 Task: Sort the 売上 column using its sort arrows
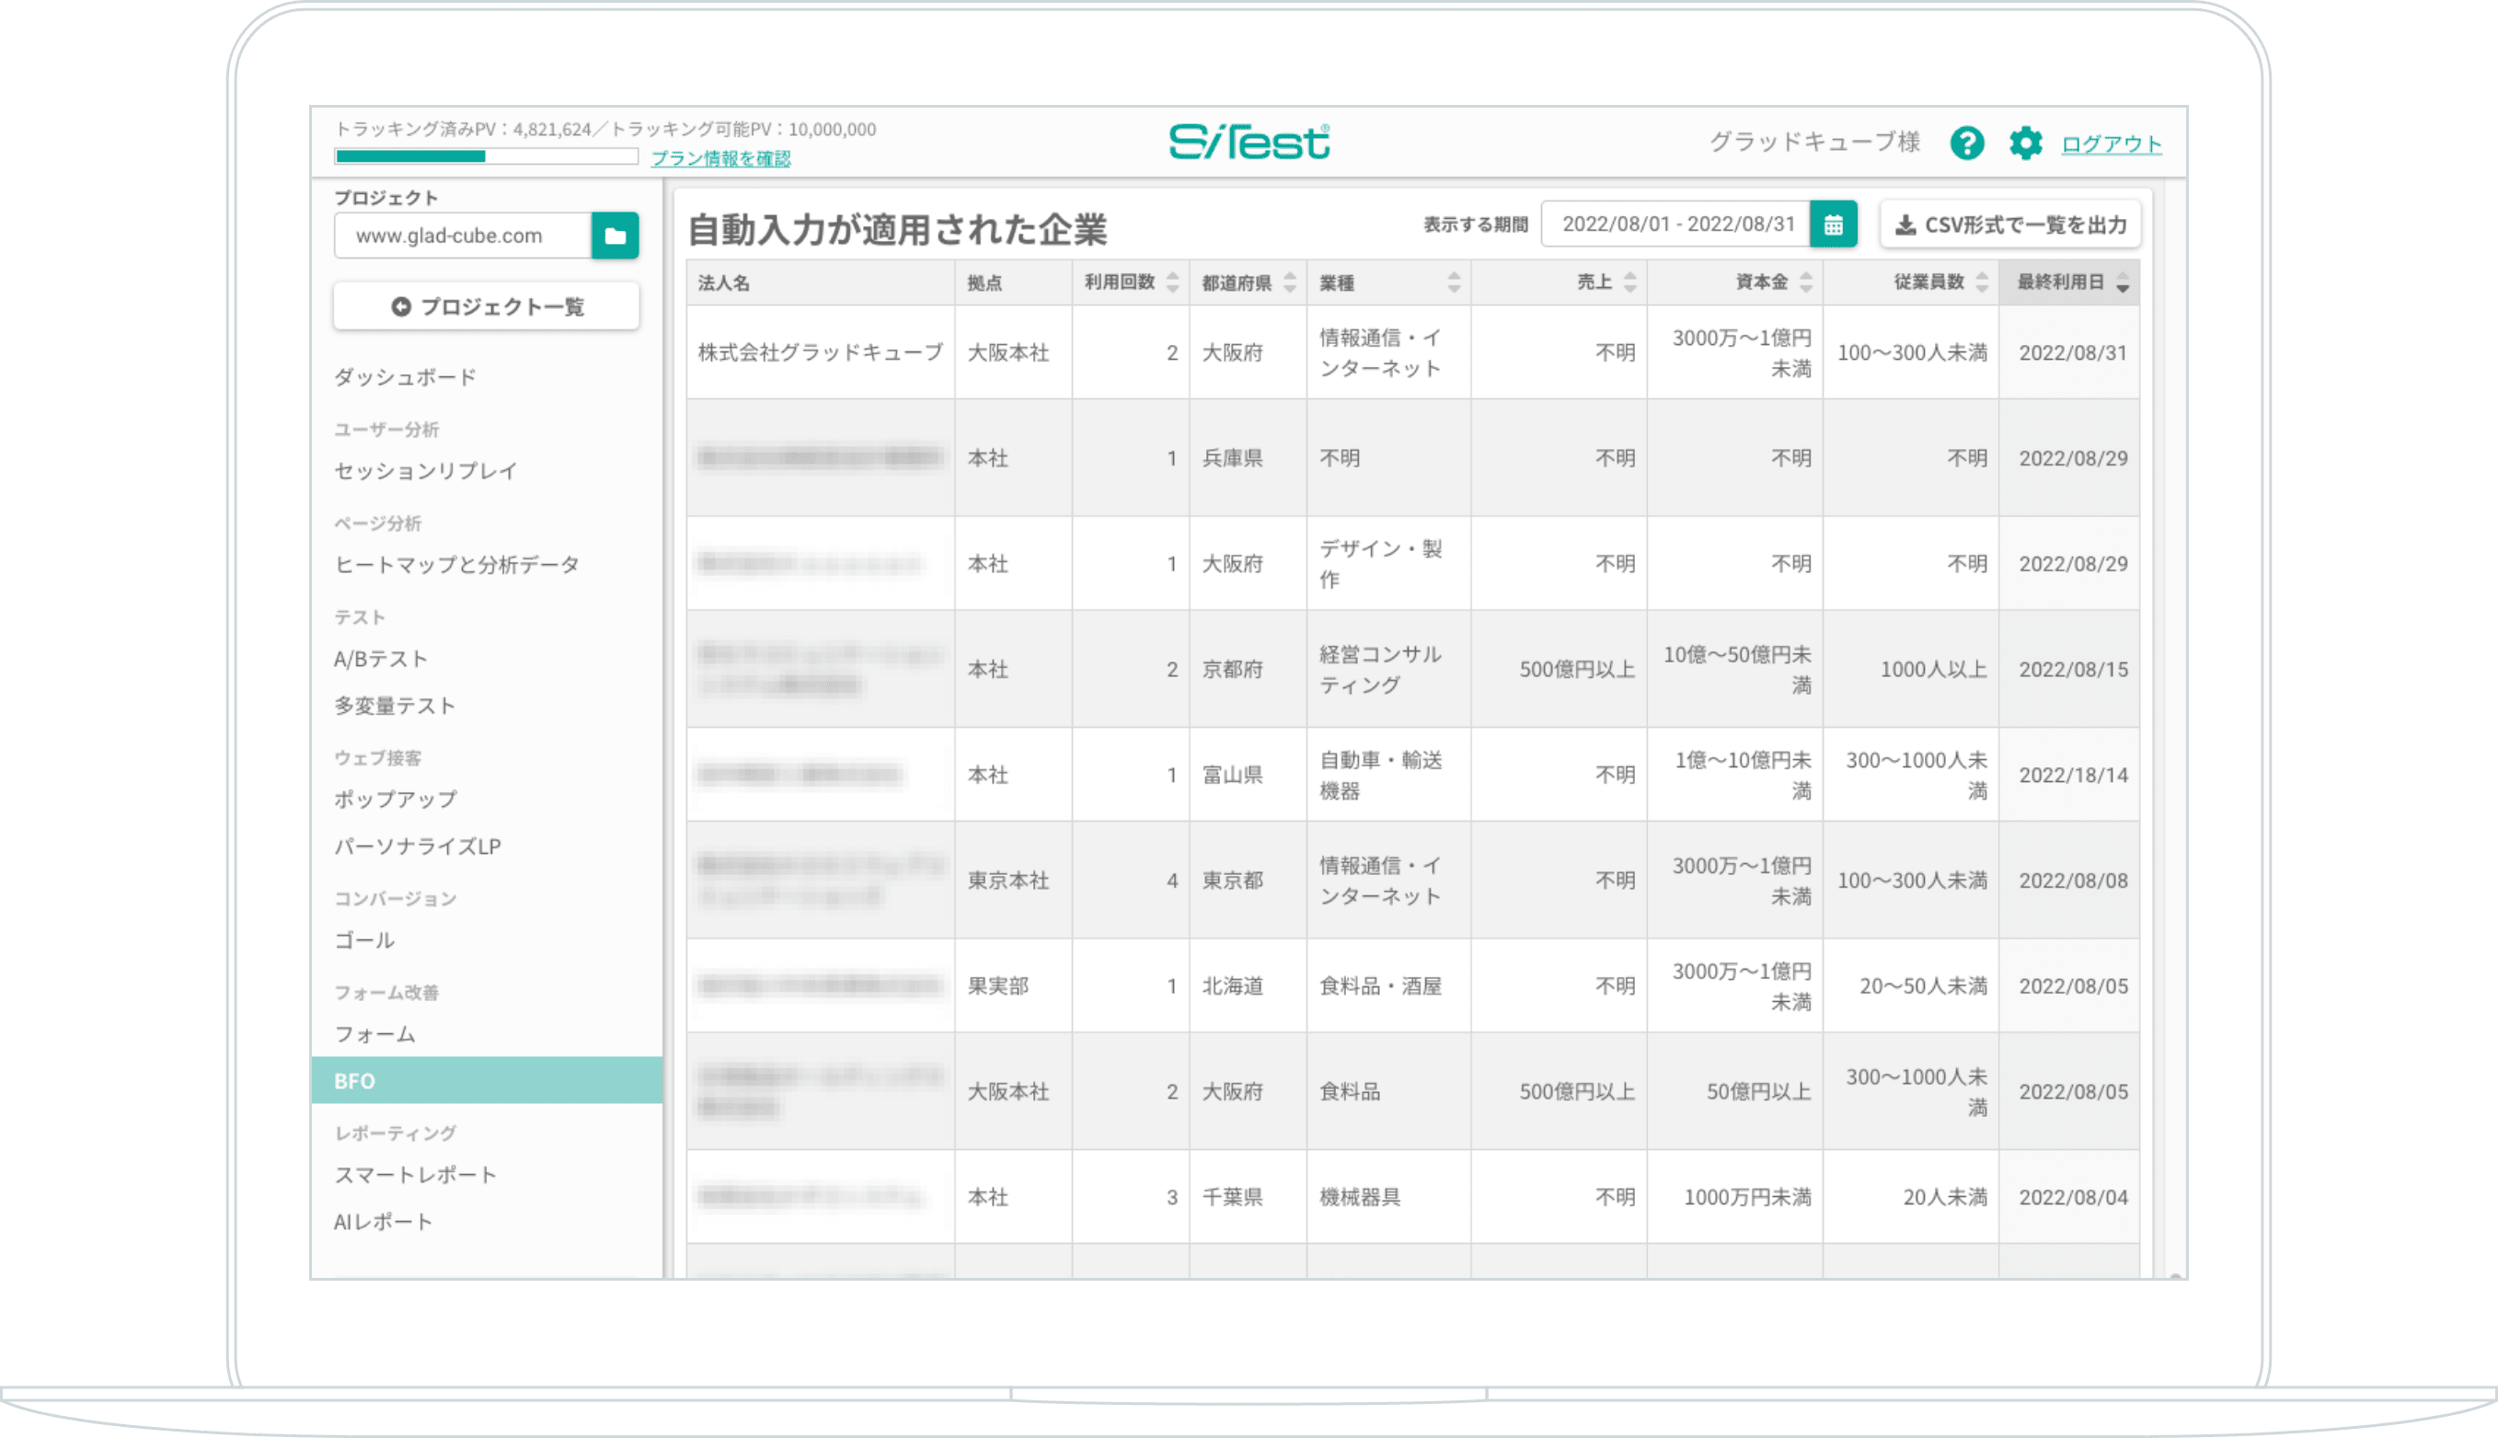(1630, 283)
